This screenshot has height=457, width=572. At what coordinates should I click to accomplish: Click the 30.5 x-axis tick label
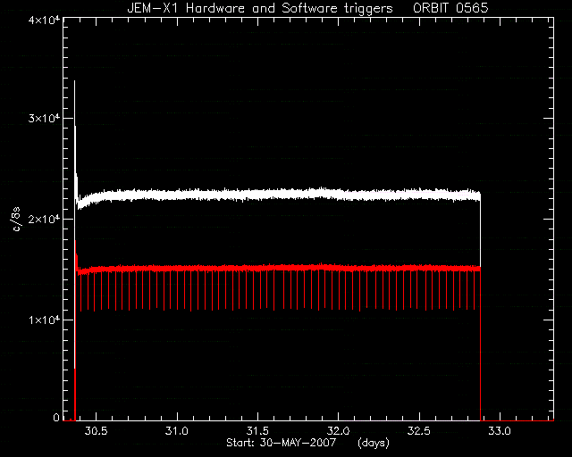point(96,431)
